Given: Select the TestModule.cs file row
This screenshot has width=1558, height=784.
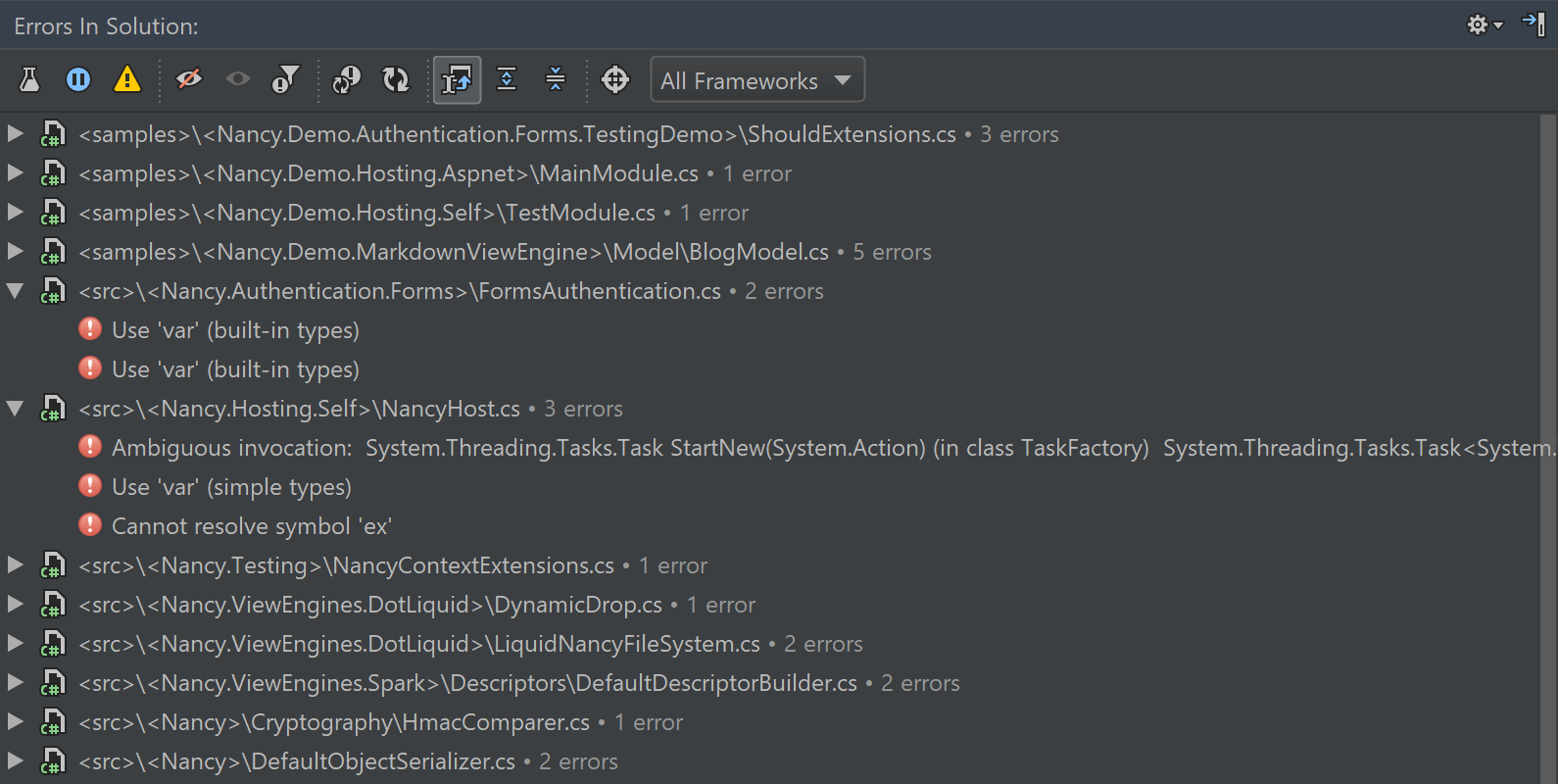Looking at the screenshot, I should click(x=769, y=213).
